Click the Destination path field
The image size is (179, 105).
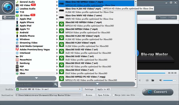click(x=48, y=95)
